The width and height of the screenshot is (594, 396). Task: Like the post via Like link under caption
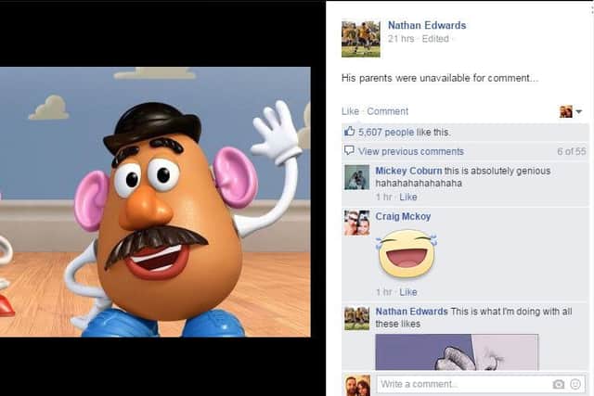(350, 111)
